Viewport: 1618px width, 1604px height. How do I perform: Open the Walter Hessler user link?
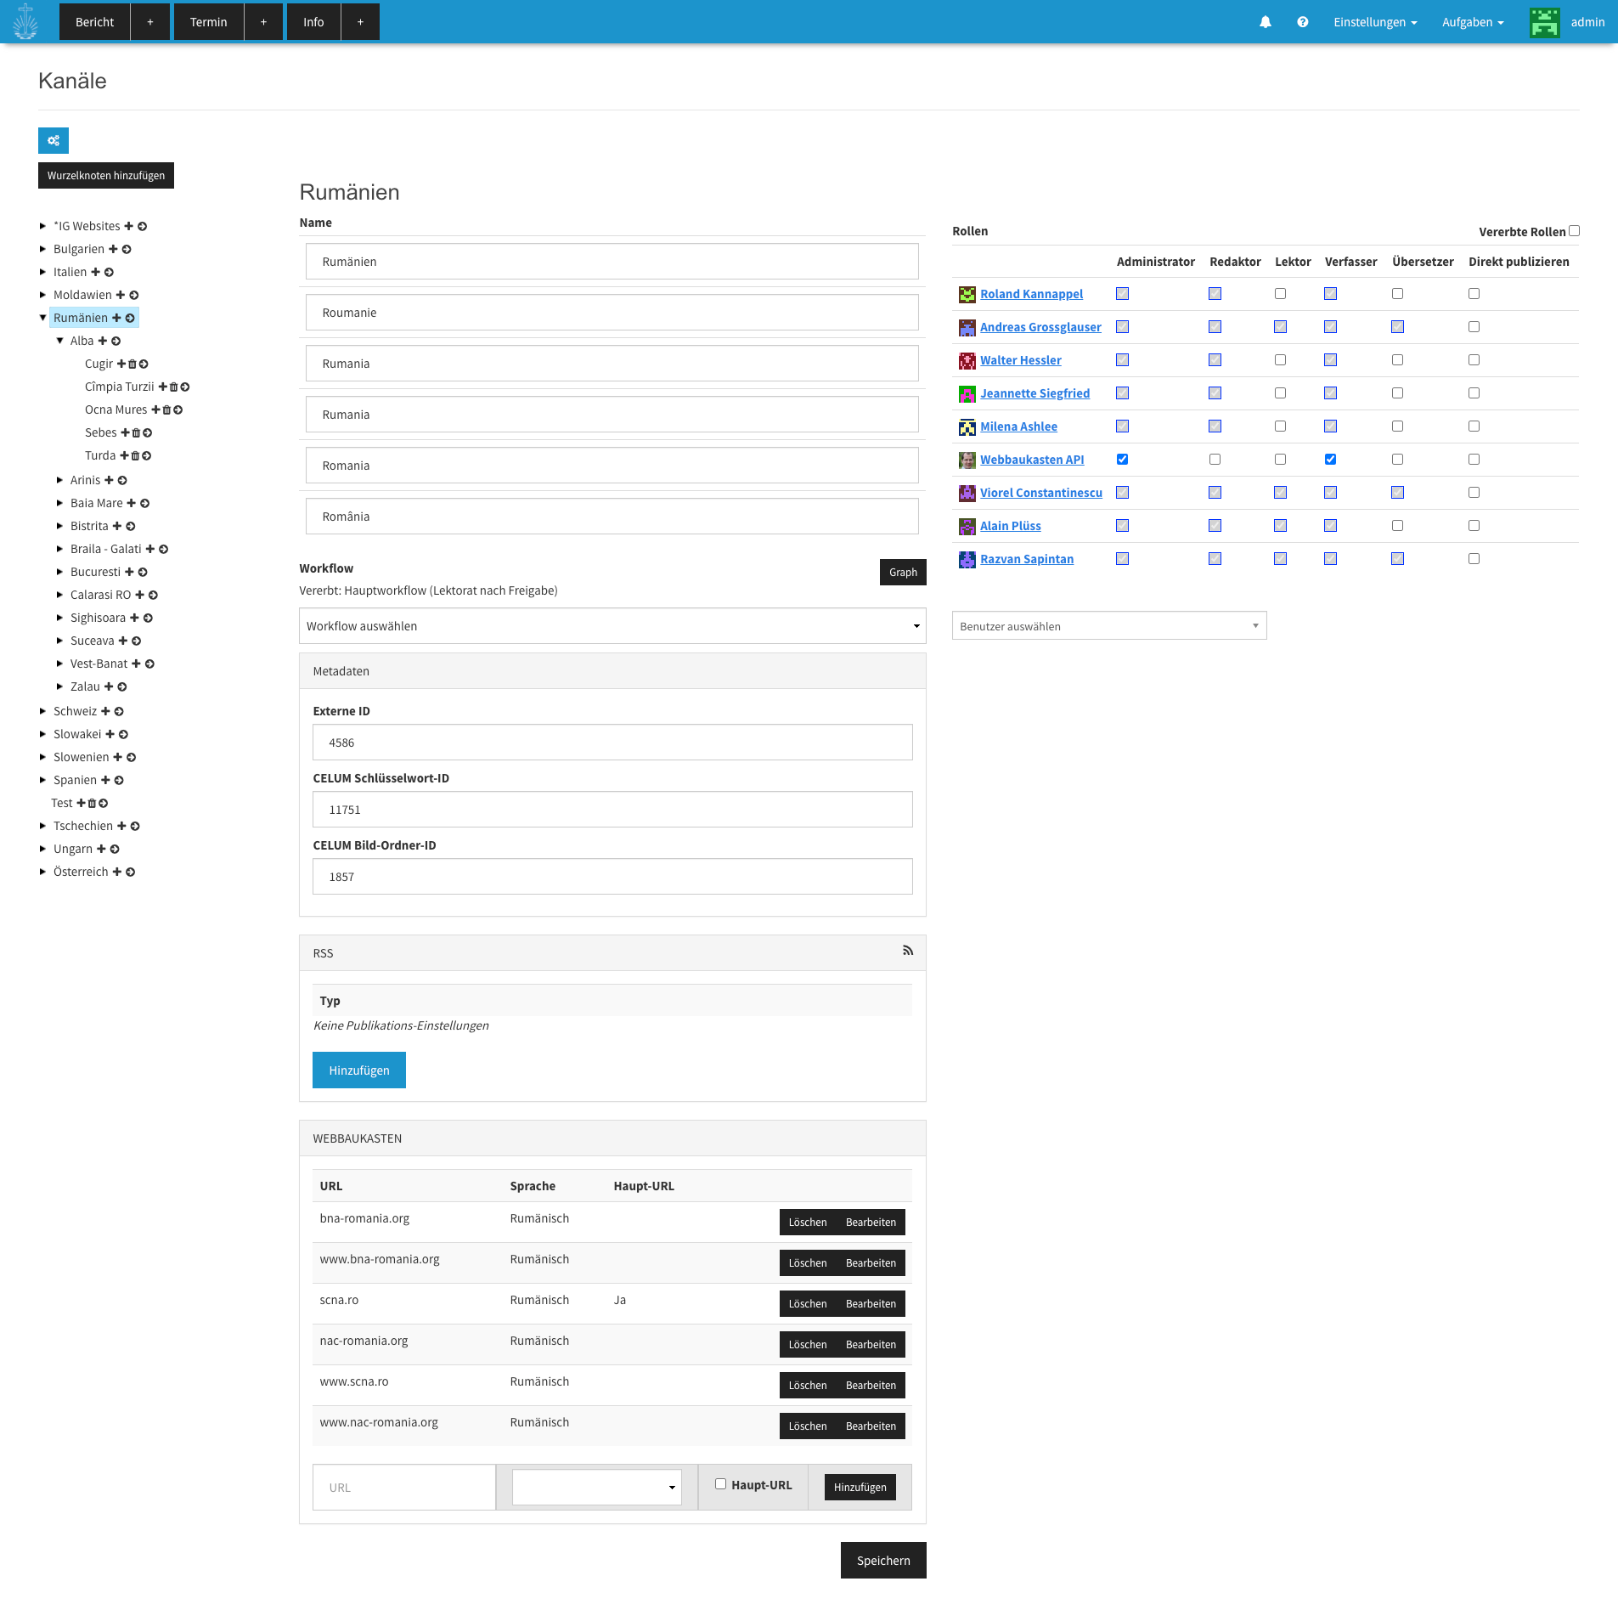[x=1020, y=360]
